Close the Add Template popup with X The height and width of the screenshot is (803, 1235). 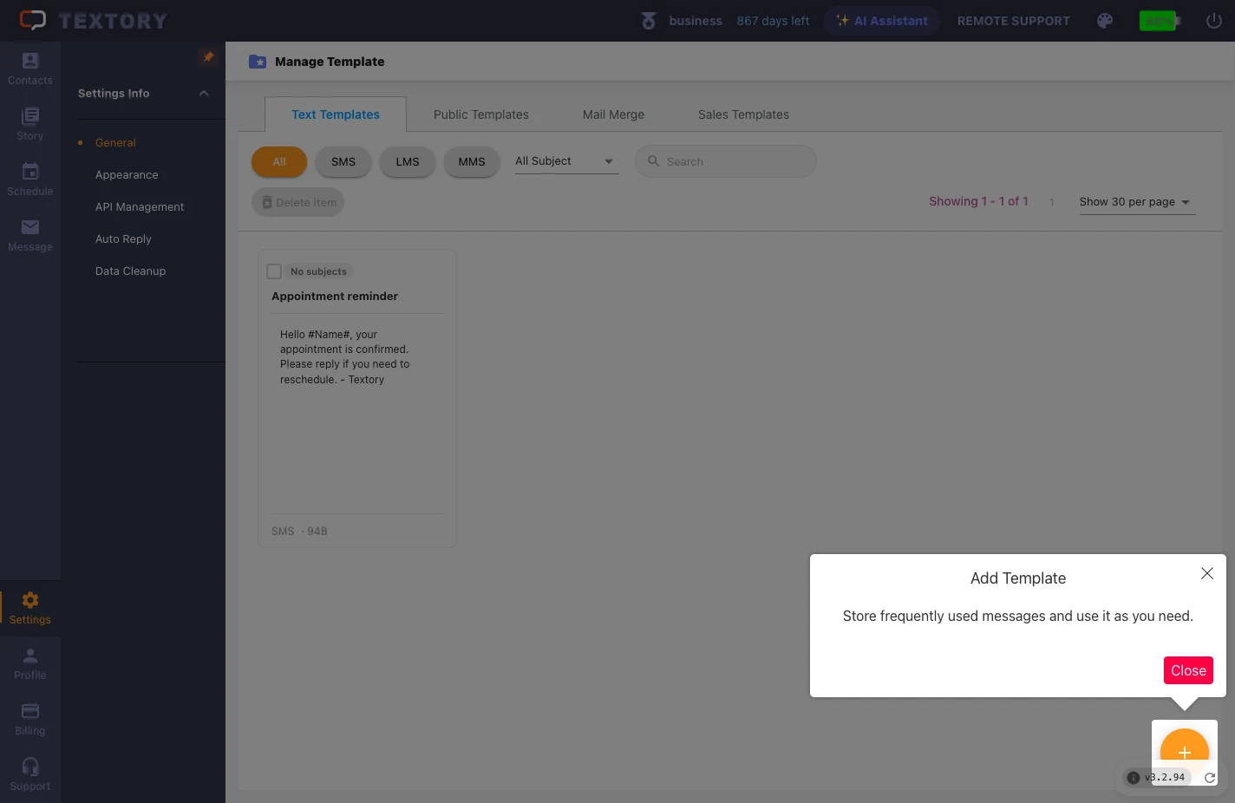[1207, 573]
